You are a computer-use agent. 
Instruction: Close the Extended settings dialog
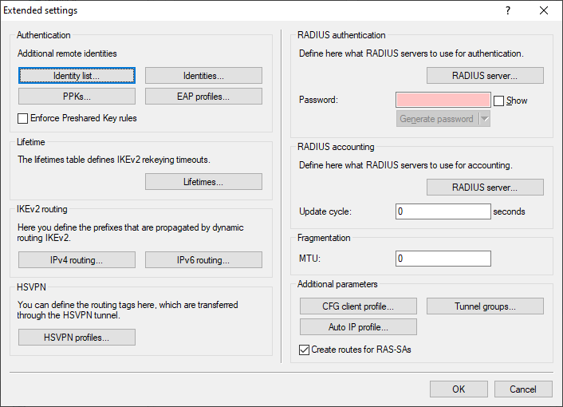click(544, 11)
